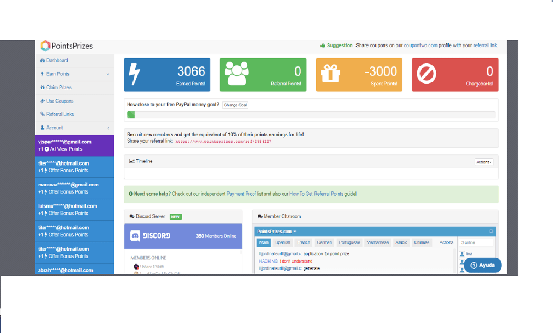
Task: Click the vjsper gmail Ad View Points entry
Action: [x=75, y=146]
